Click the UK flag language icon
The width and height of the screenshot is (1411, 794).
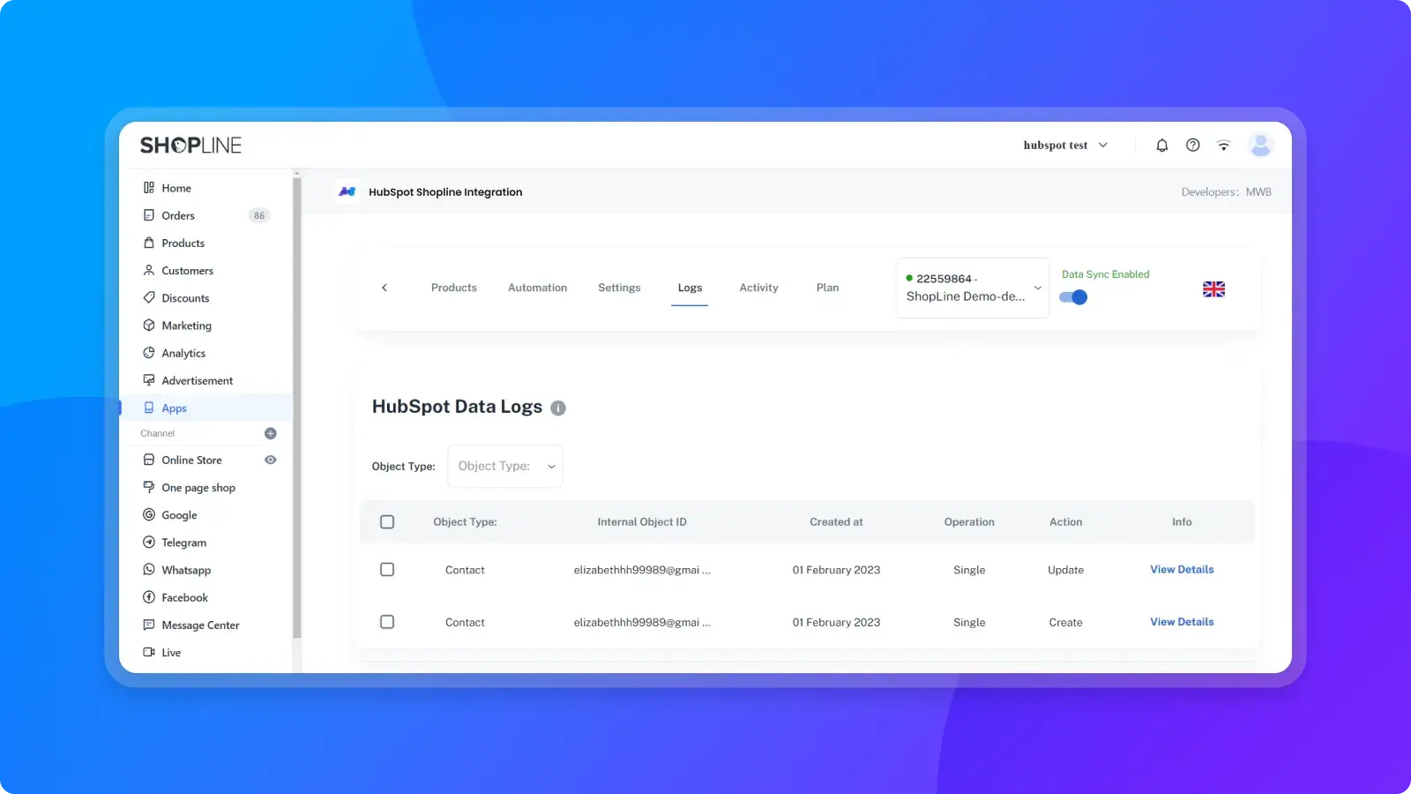[1213, 289]
